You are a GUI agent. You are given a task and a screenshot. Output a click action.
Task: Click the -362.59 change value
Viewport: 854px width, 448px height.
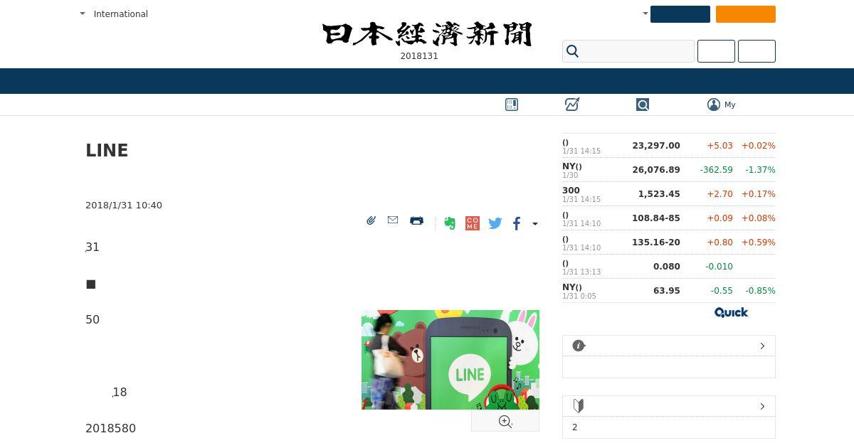click(x=716, y=170)
